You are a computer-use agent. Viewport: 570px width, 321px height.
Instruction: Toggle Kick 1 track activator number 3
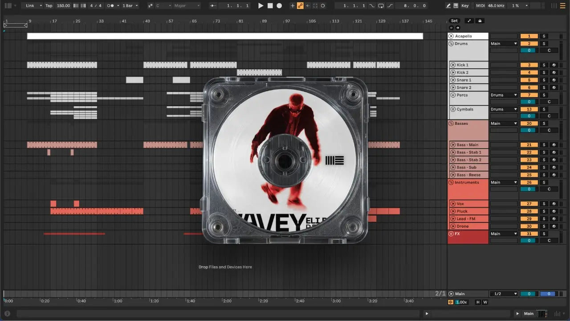click(x=529, y=65)
